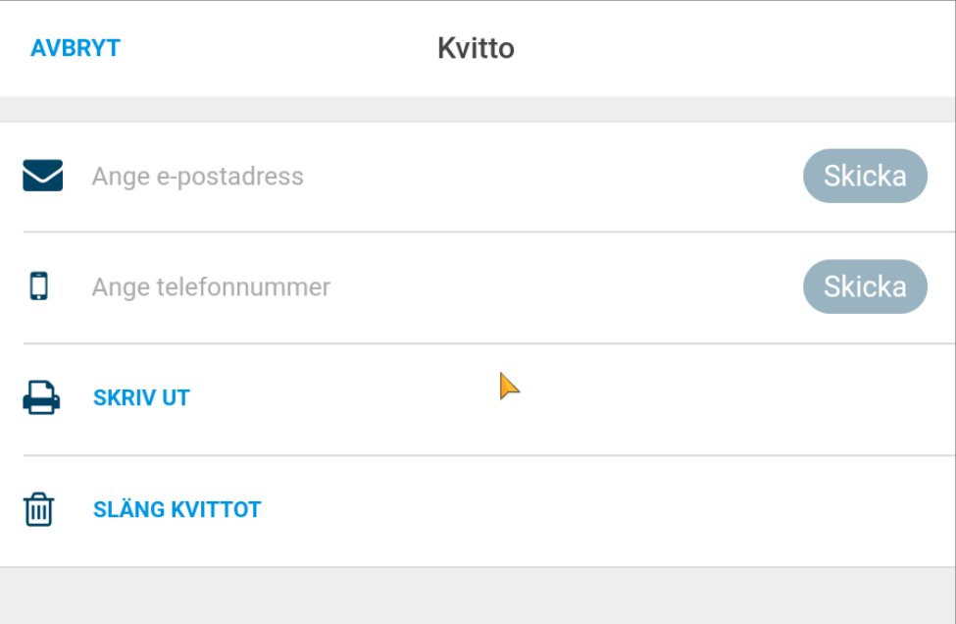This screenshot has height=624, width=956.
Task: Click the gray band under the header
Action: point(478,109)
